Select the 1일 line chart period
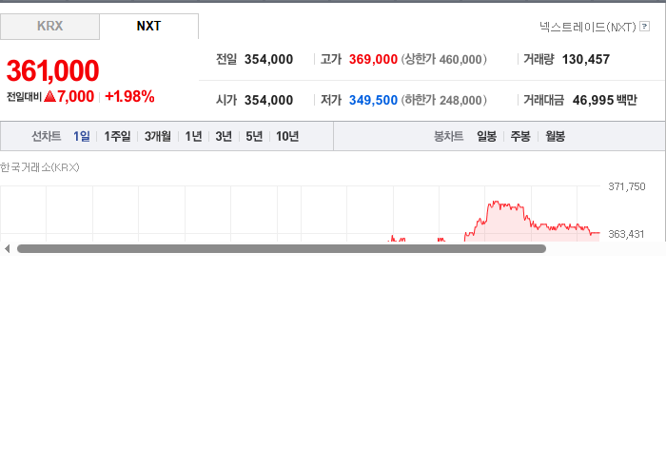Image resolution: width=666 pixels, height=466 pixels. click(82, 136)
